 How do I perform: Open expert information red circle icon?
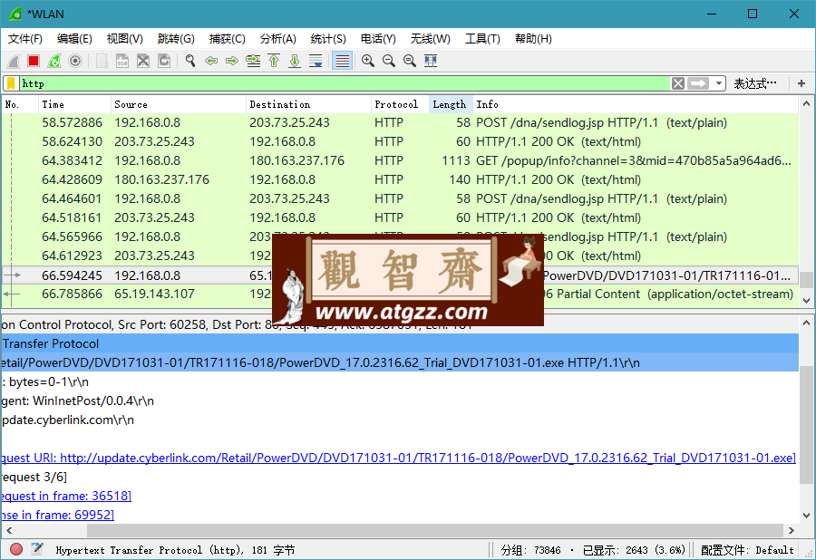16,549
